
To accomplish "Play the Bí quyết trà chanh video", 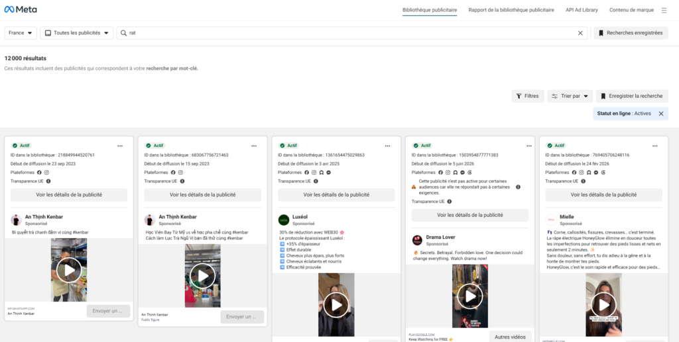I will coord(69,271).
